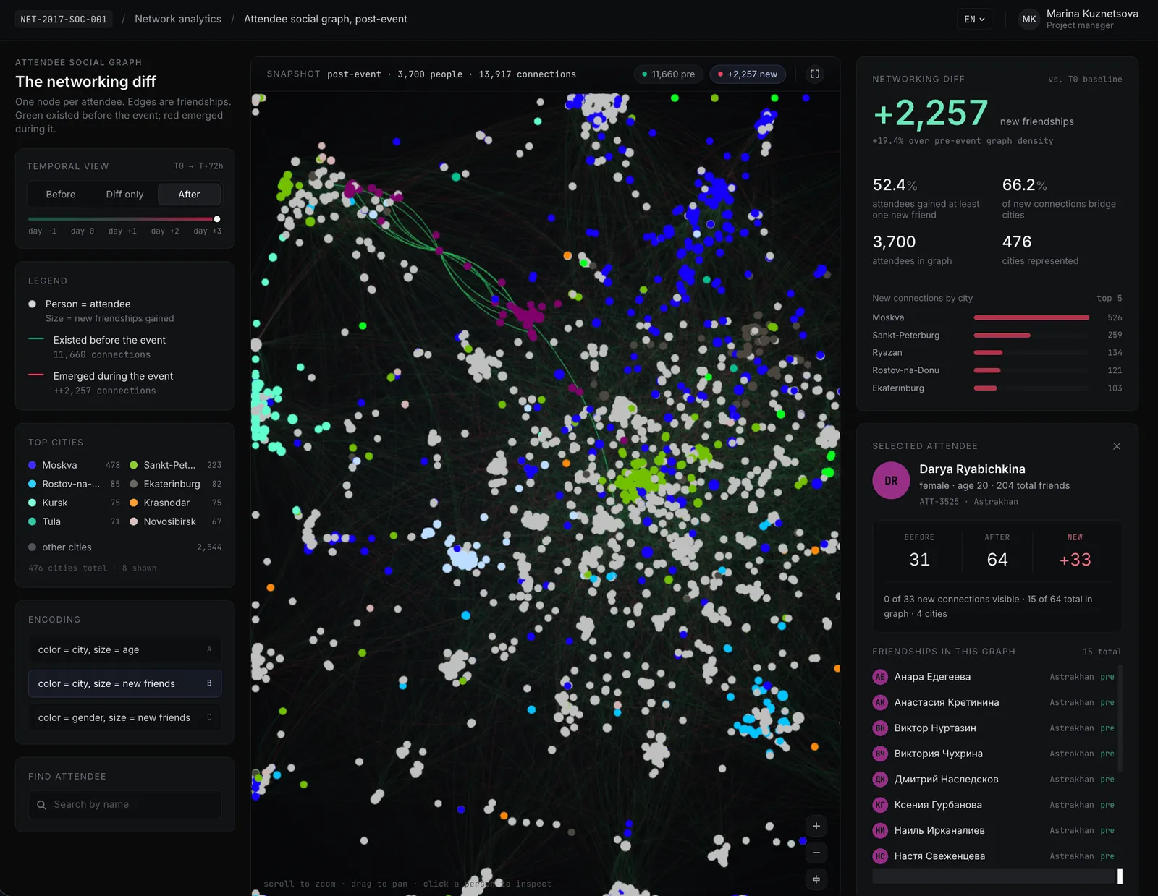Click the +2,257 new friendships figure
Viewport: 1158px width, 896px height.
930,113
